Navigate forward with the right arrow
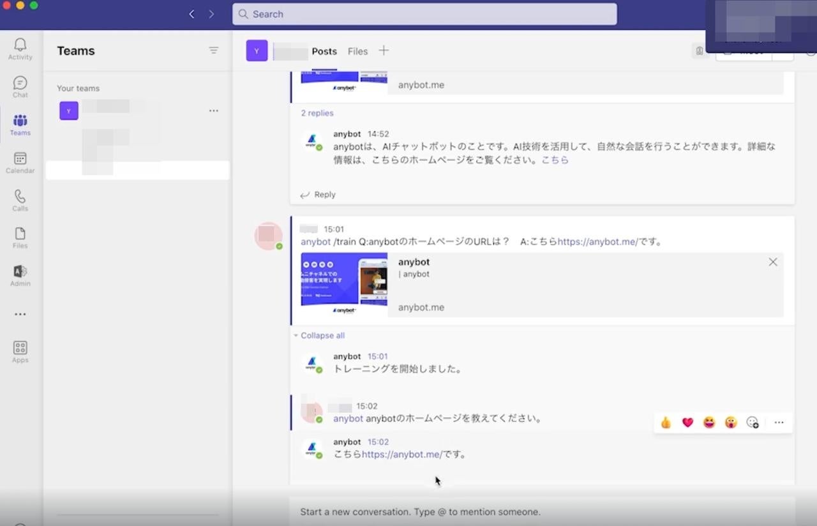The height and width of the screenshot is (526, 817). [x=211, y=14]
